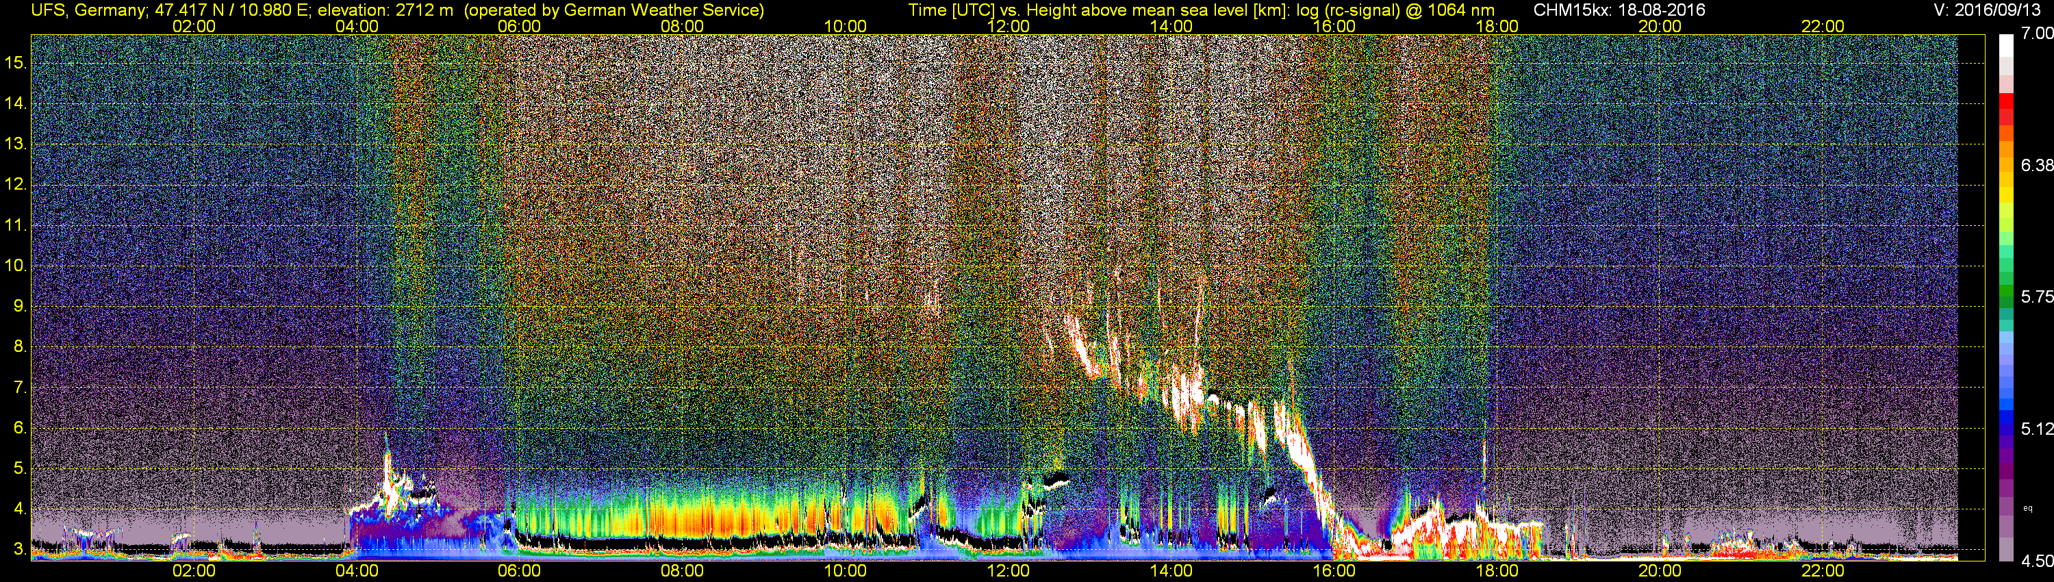Click the 4.50 value on the color scale
Image resolution: width=2054 pixels, height=582 pixels.
click(2036, 561)
